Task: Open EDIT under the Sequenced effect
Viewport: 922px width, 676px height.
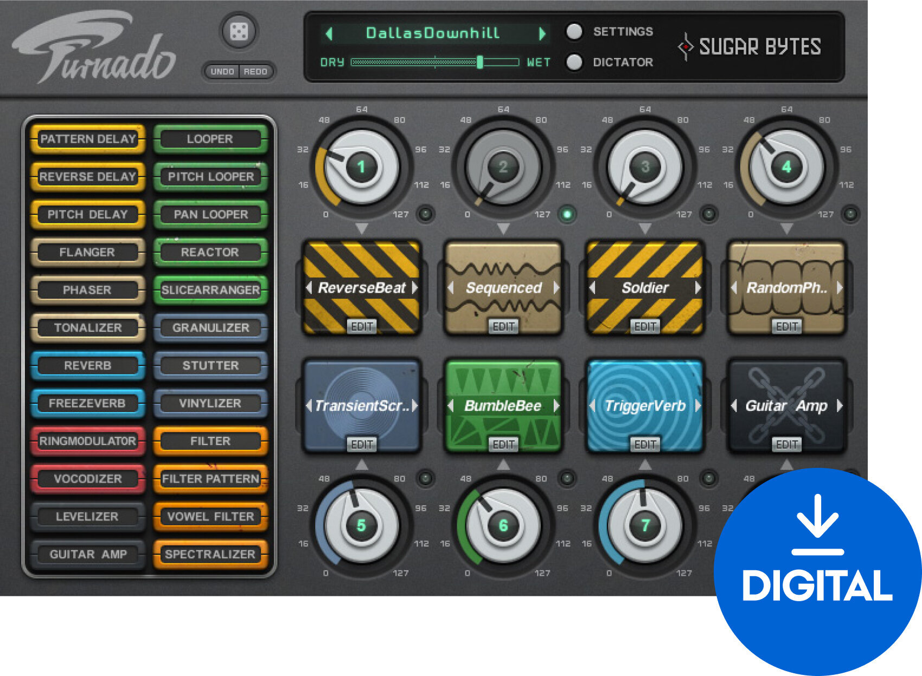Action: [x=503, y=326]
